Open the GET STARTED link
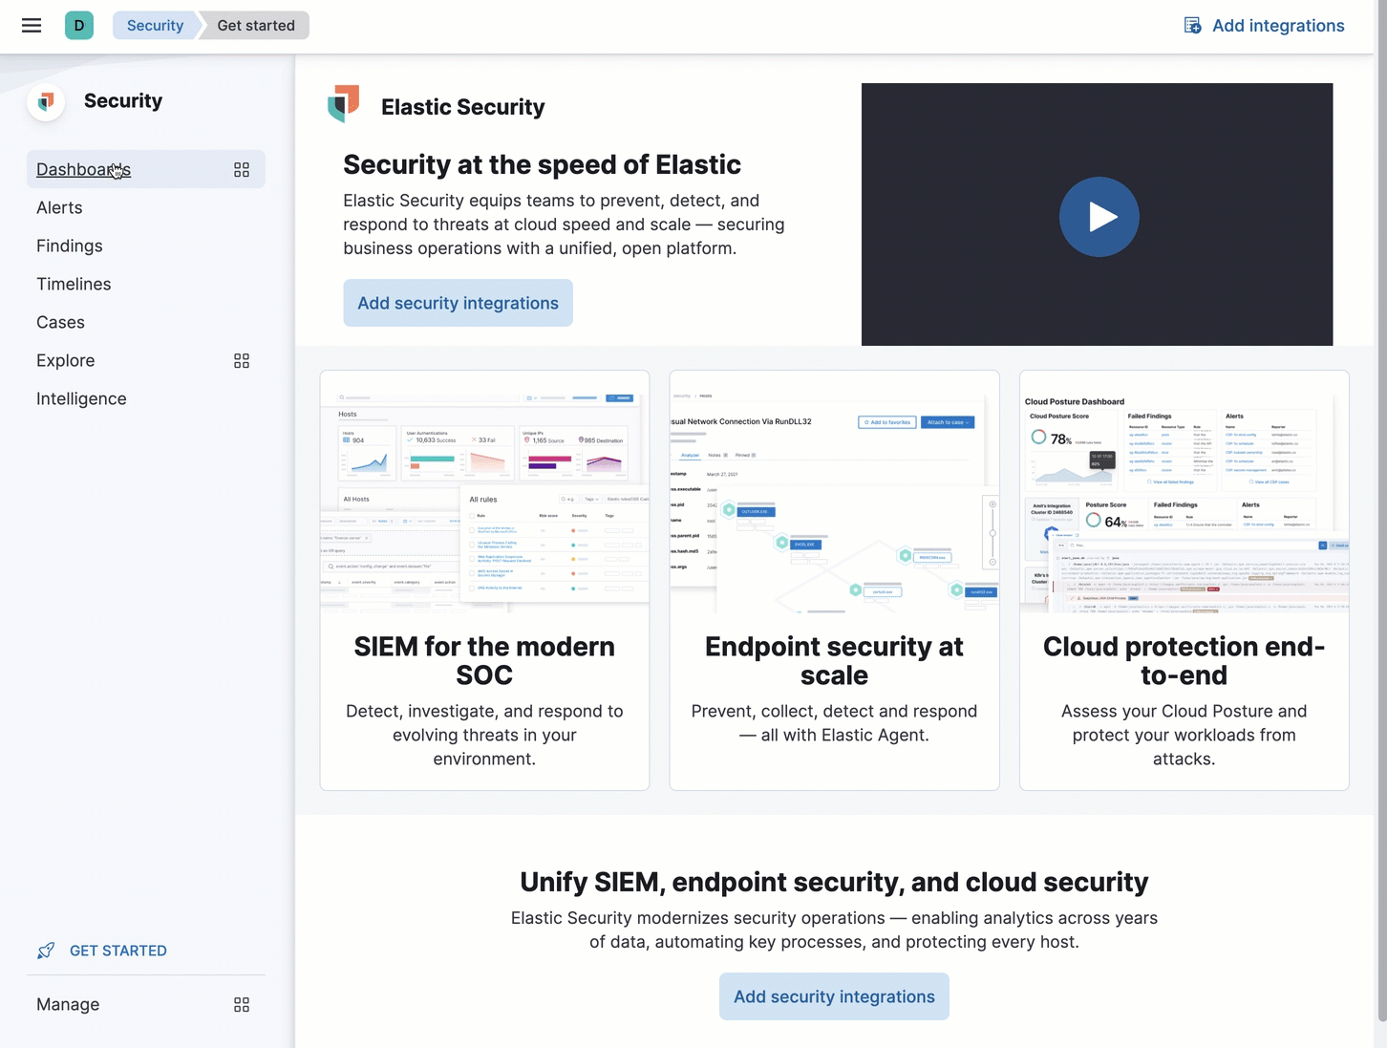 pos(118,951)
